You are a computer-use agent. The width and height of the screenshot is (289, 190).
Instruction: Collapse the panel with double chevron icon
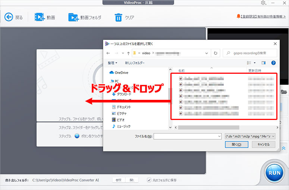(x=283, y=148)
